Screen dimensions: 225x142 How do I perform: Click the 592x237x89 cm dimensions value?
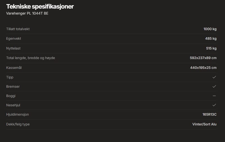[203, 58]
